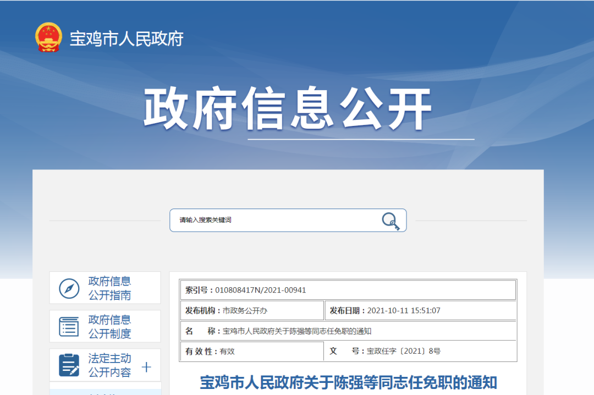Click the 有效性 value 有效
This screenshot has width=594, height=395.
[x=227, y=351]
